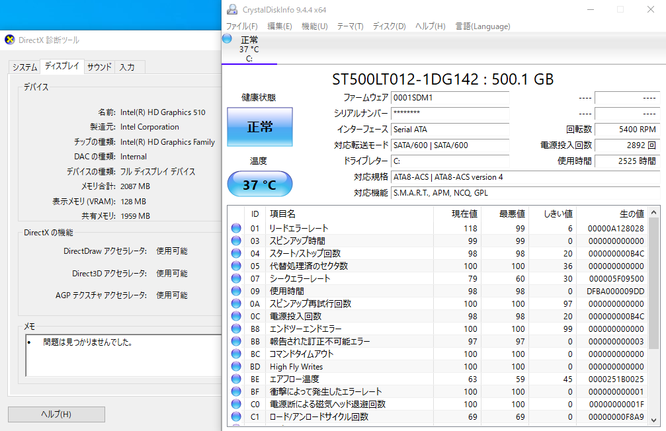Click the 最悪値 column header

pos(505,214)
